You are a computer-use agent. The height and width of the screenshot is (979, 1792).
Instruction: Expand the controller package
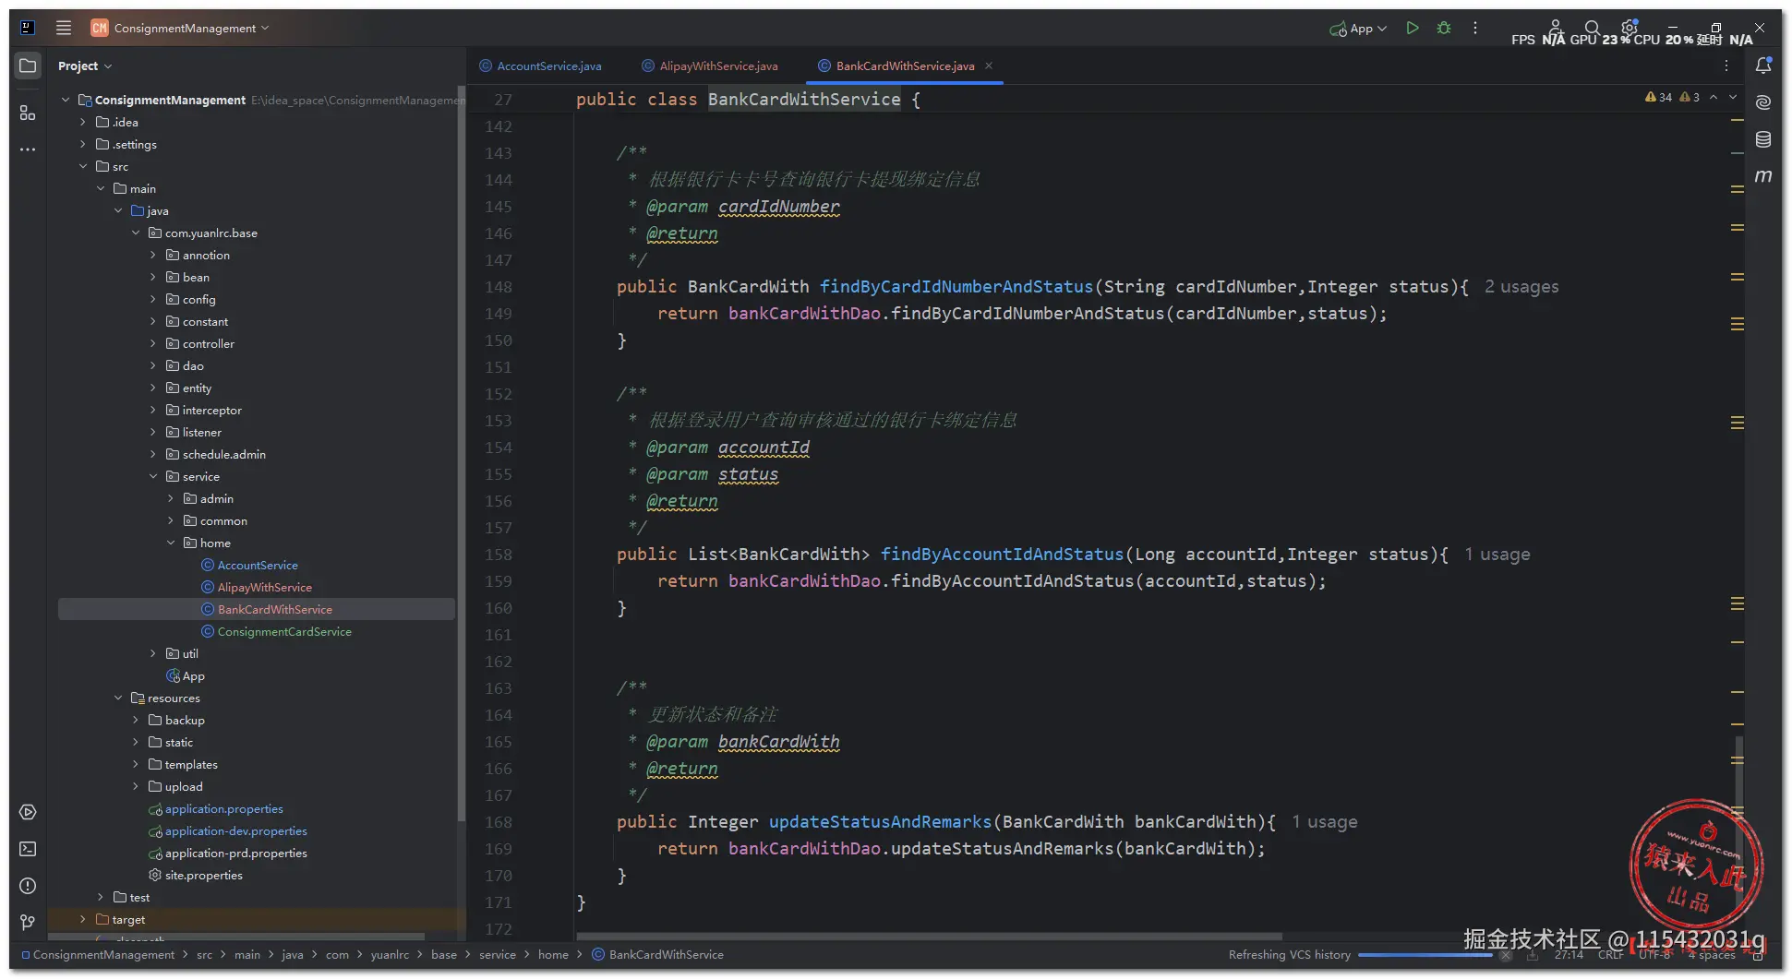[153, 344]
